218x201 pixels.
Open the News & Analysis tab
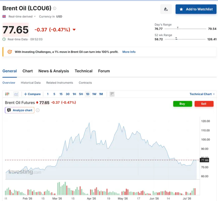tap(54, 71)
